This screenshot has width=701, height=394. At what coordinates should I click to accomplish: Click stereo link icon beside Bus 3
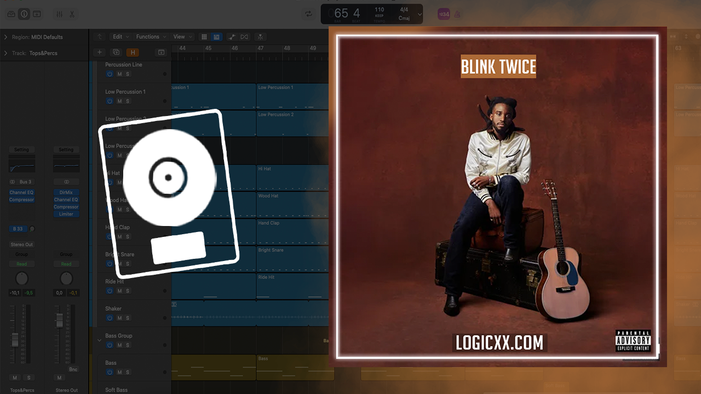[x=13, y=182]
